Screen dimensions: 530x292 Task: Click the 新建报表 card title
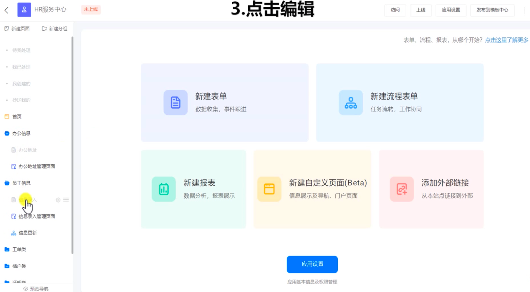(x=199, y=183)
